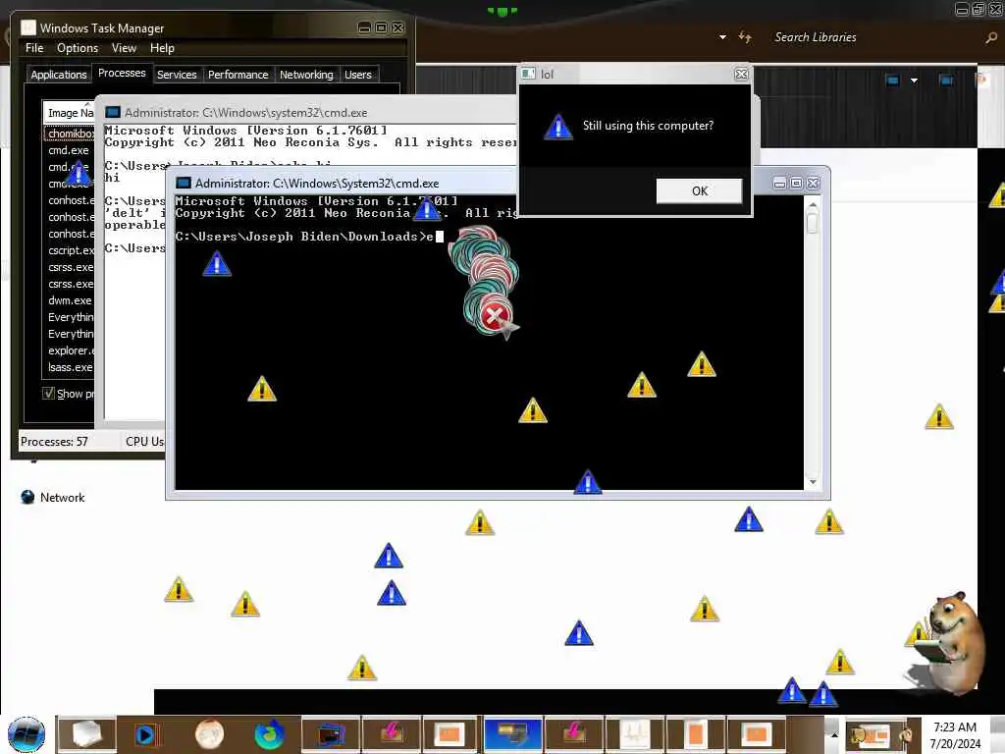The height and width of the screenshot is (754, 1005).
Task: Click the info icon beside Still using this computer
Action: tap(558, 127)
